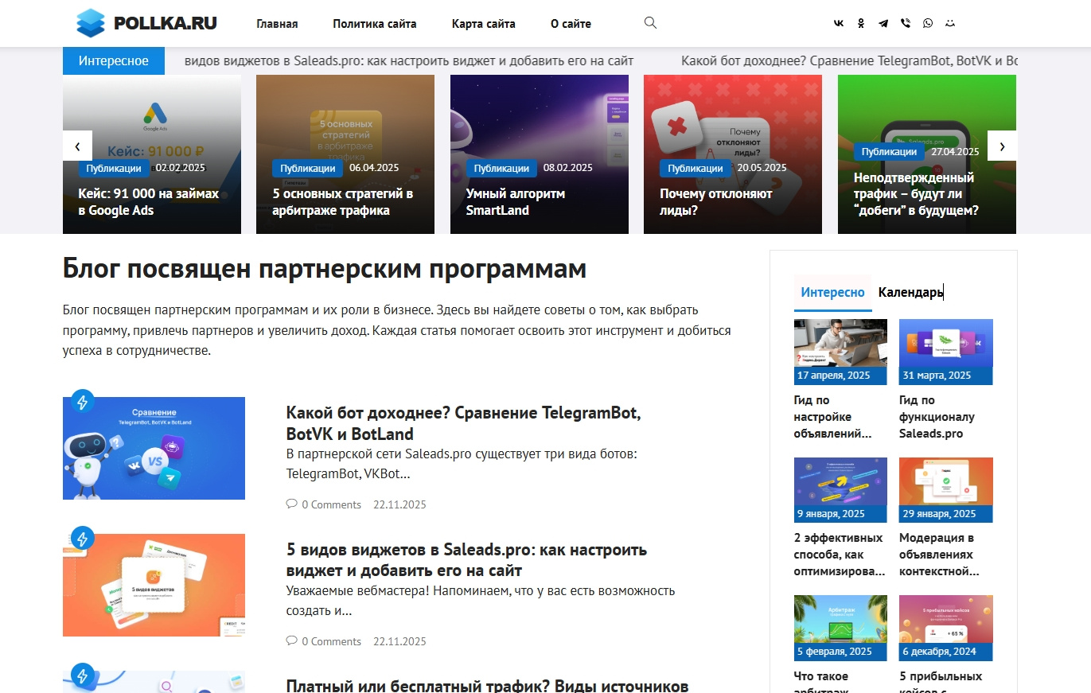This screenshot has width=1091, height=693.
Task: Click the Viber phone icon in header
Action: tap(906, 24)
